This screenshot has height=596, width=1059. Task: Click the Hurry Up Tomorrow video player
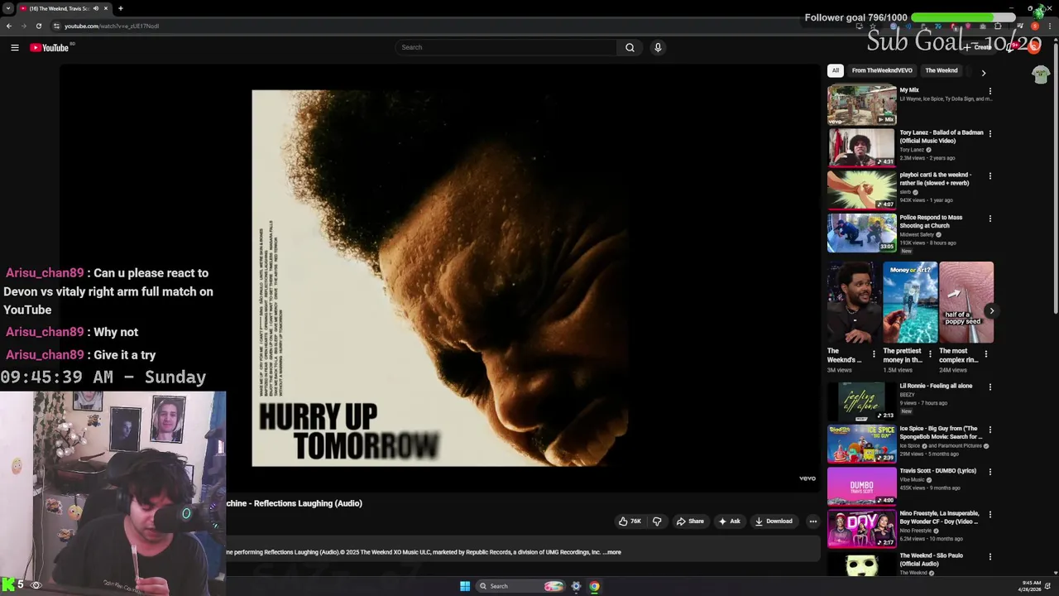click(x=440, y=278)
